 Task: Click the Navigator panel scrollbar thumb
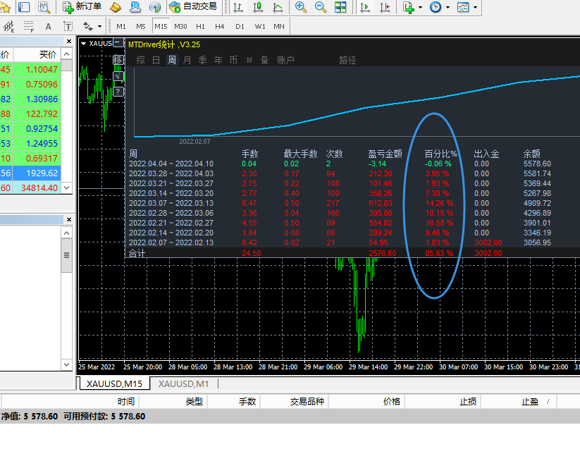(66, 255)
